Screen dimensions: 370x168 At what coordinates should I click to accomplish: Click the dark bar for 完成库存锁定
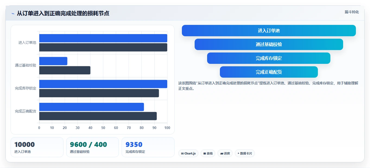99,93
